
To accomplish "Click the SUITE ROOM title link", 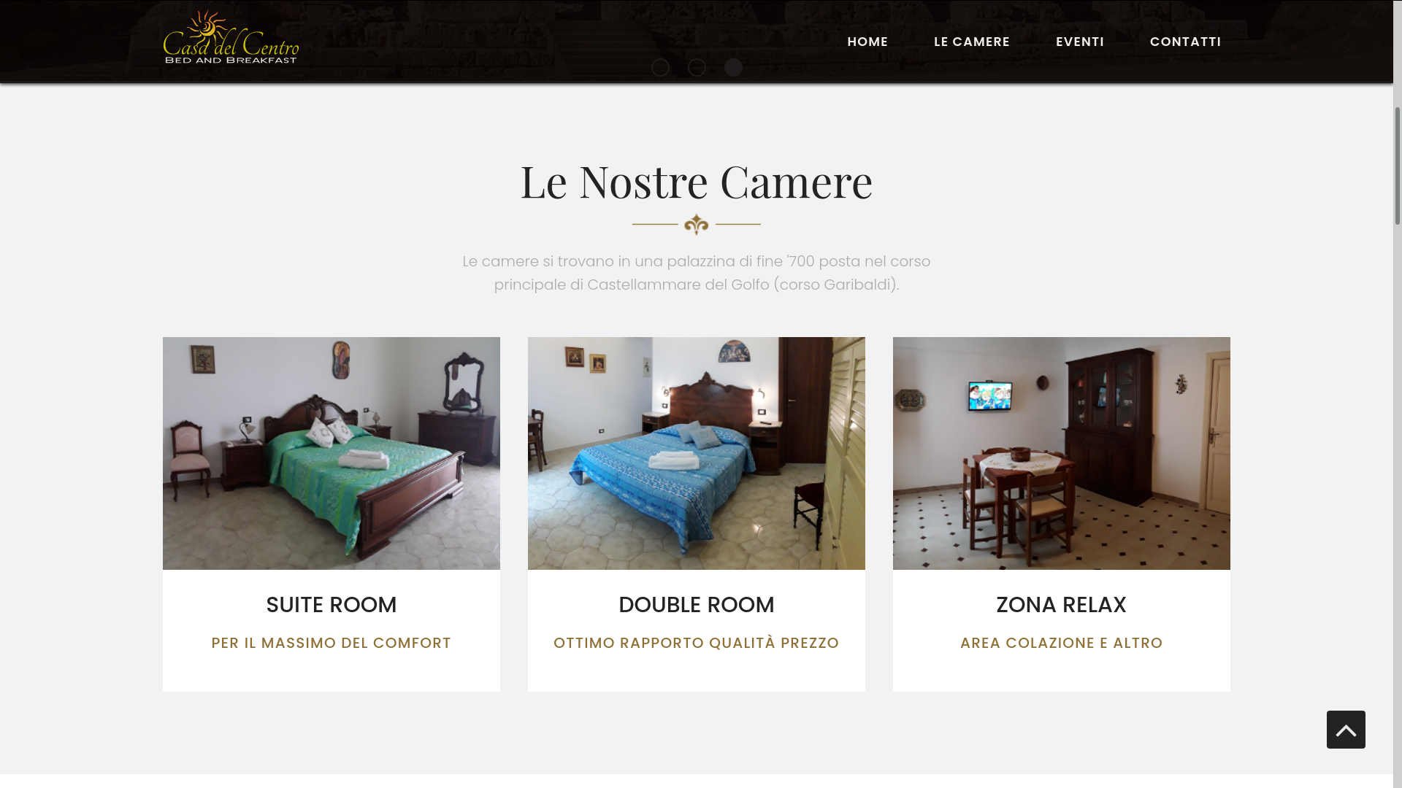I will point(332,605).
